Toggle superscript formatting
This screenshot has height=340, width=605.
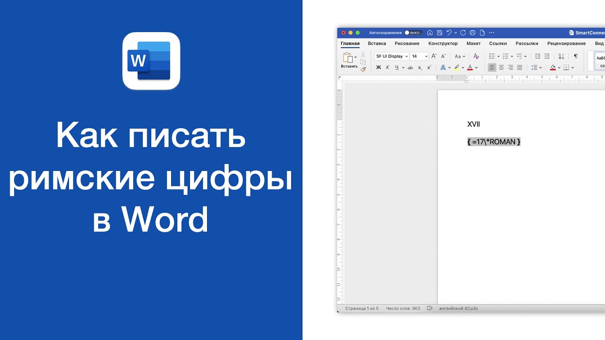coord(429,68)
